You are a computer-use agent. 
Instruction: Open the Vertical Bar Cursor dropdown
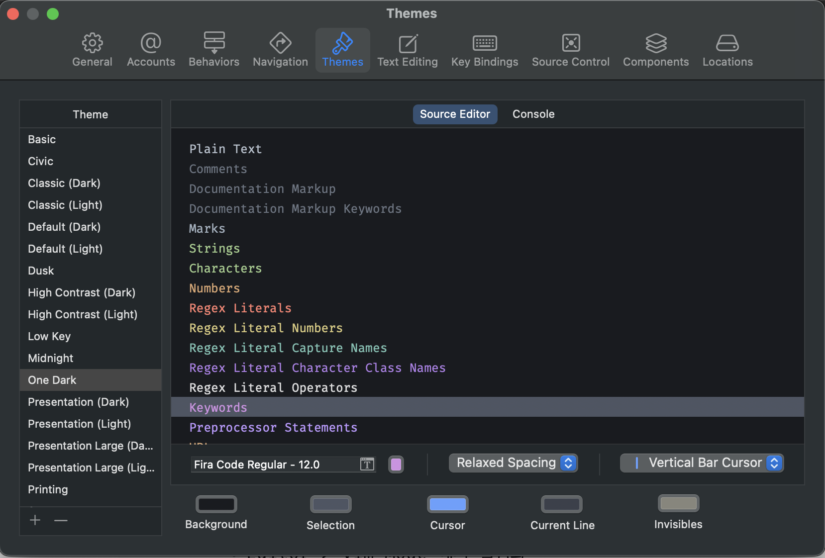[x=702, y=463]
